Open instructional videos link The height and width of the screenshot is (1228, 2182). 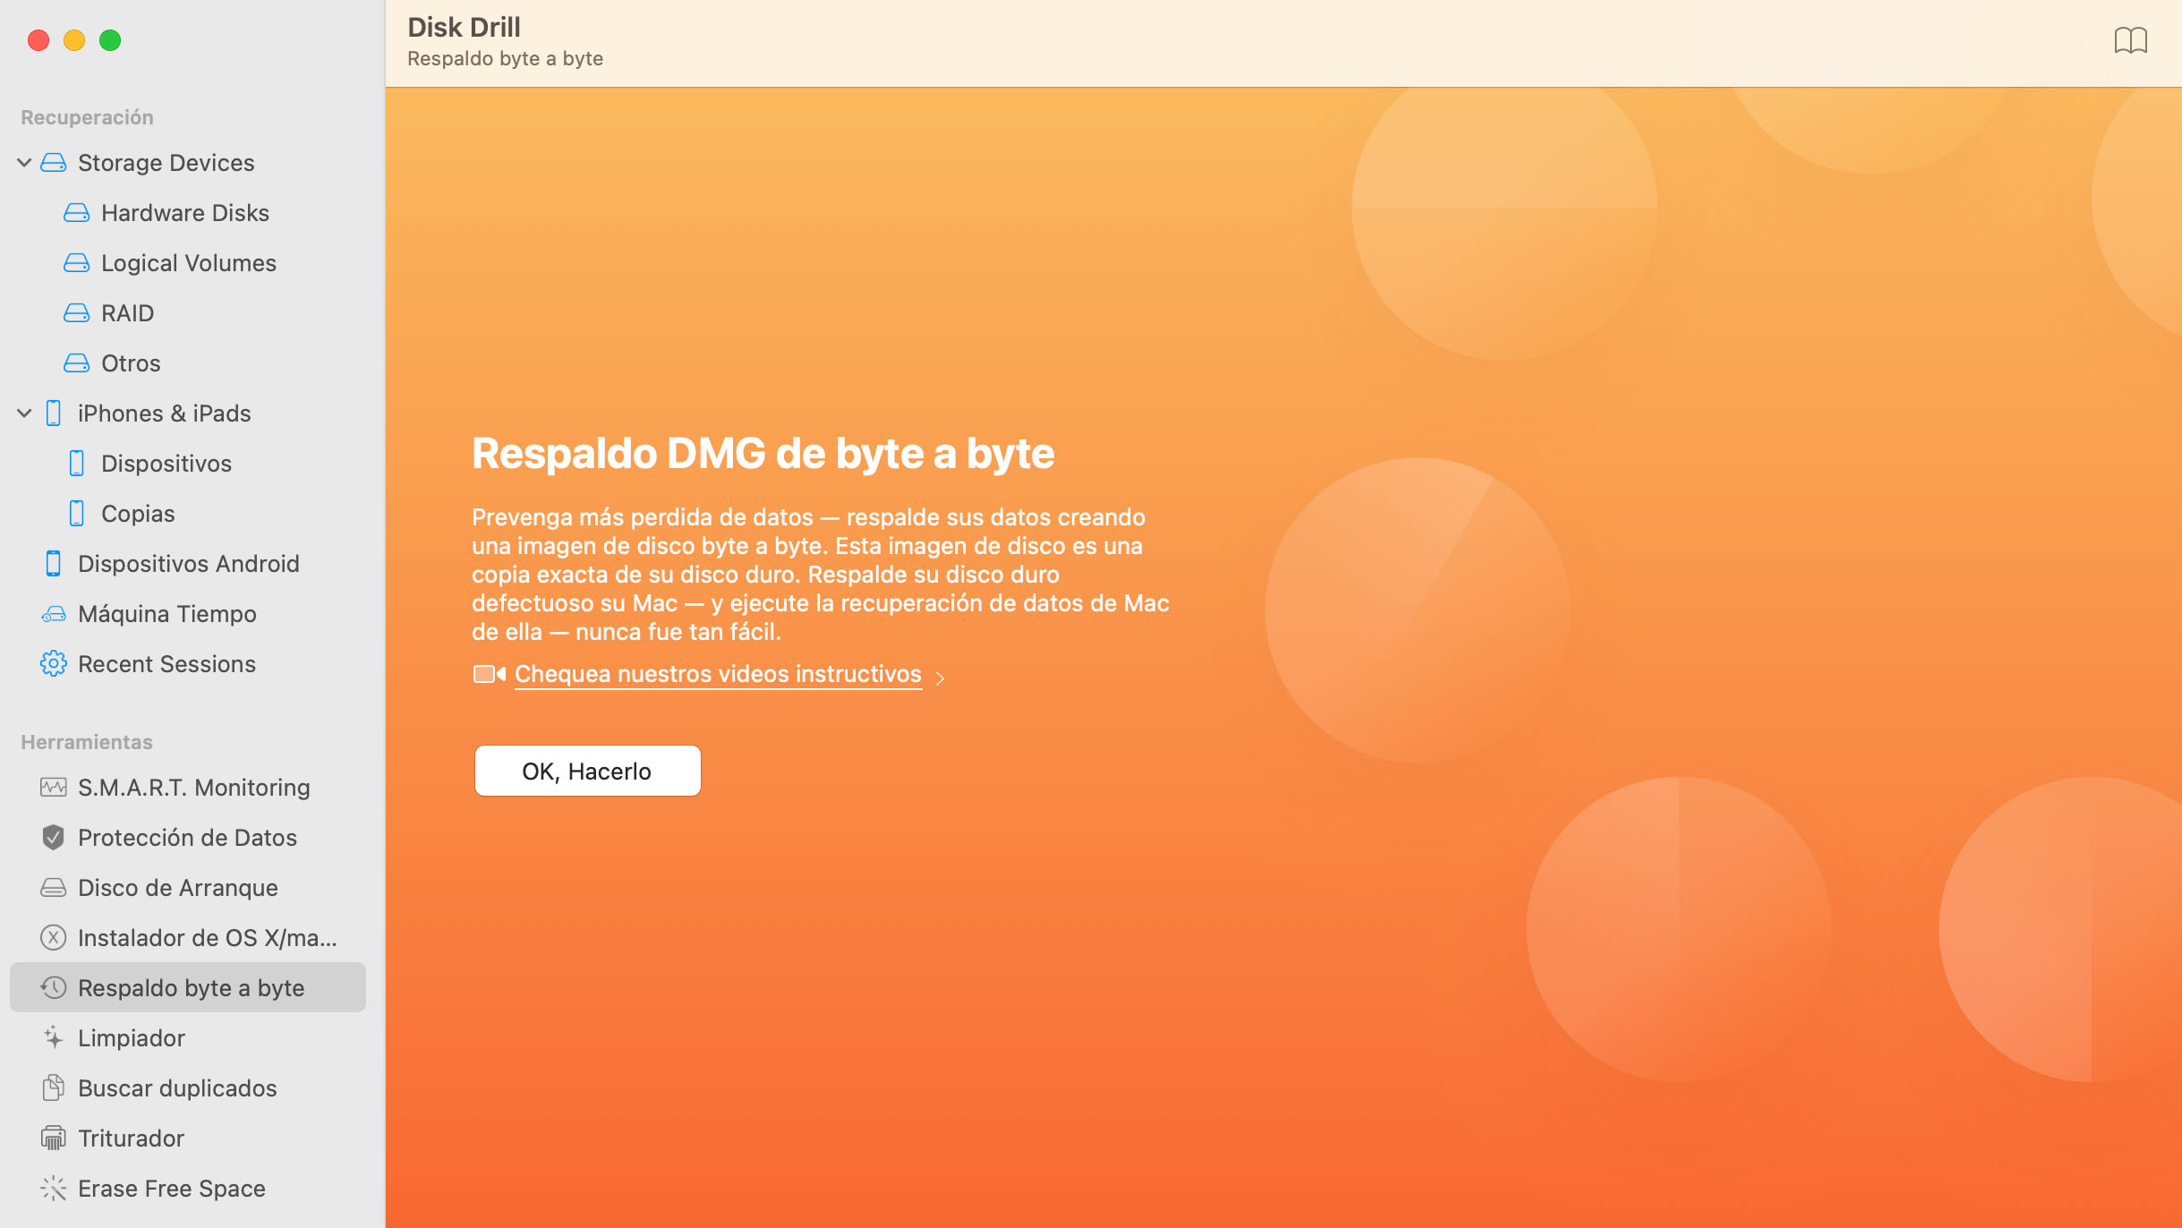coord(718,673)
